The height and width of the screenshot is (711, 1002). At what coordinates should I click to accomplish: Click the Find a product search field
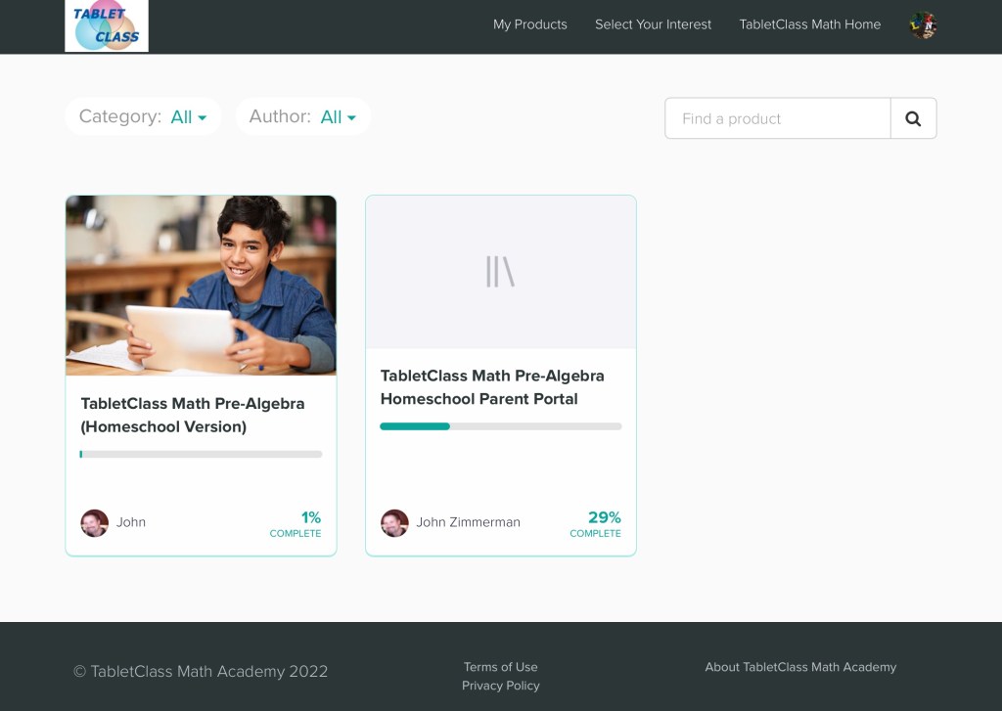coord(777,118)
